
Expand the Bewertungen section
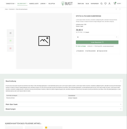(x=63, y=109)
